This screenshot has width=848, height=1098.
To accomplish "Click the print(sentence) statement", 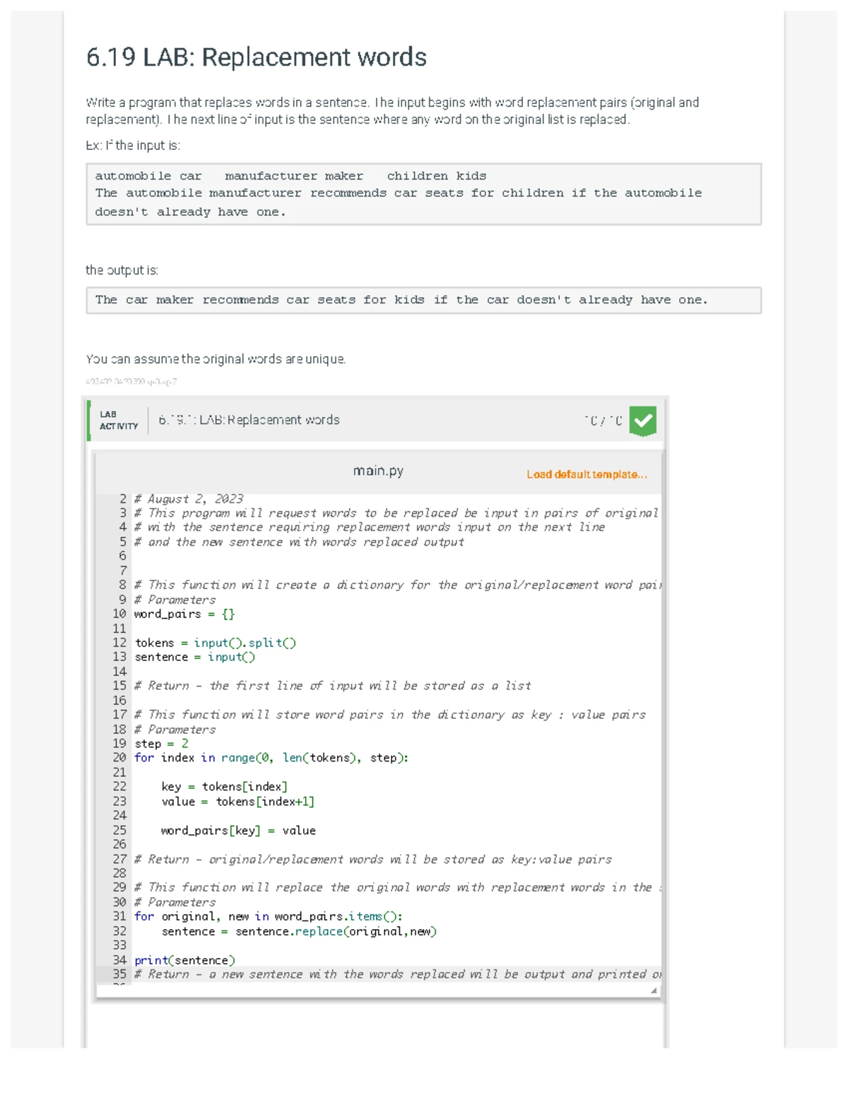I will coord(184,960).
